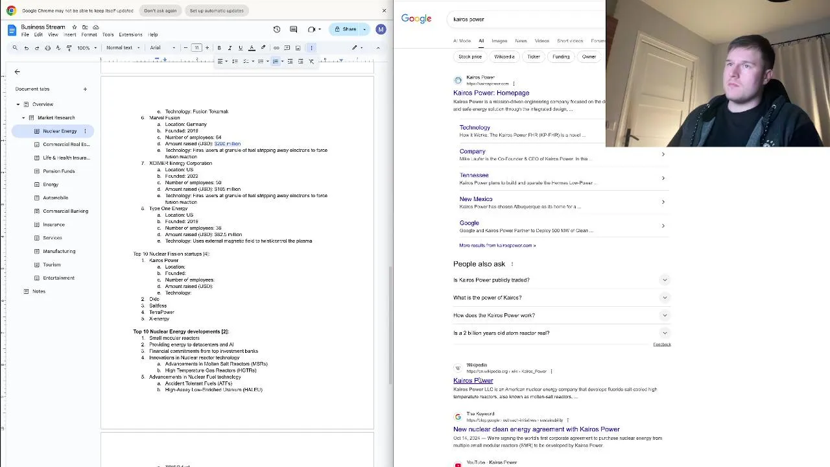Screen dimensions: 830x467
Task: Toggle italic formatting
Action: (230, 48)
